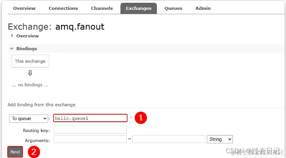Click the '... no bindings ...' text

click(x=30, y=85)
